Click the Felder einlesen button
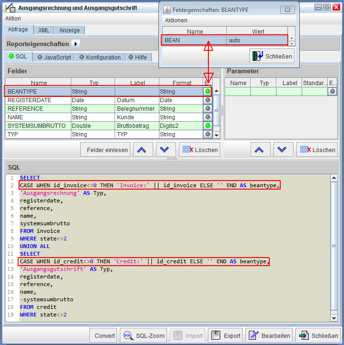 (x=108, y=150)
